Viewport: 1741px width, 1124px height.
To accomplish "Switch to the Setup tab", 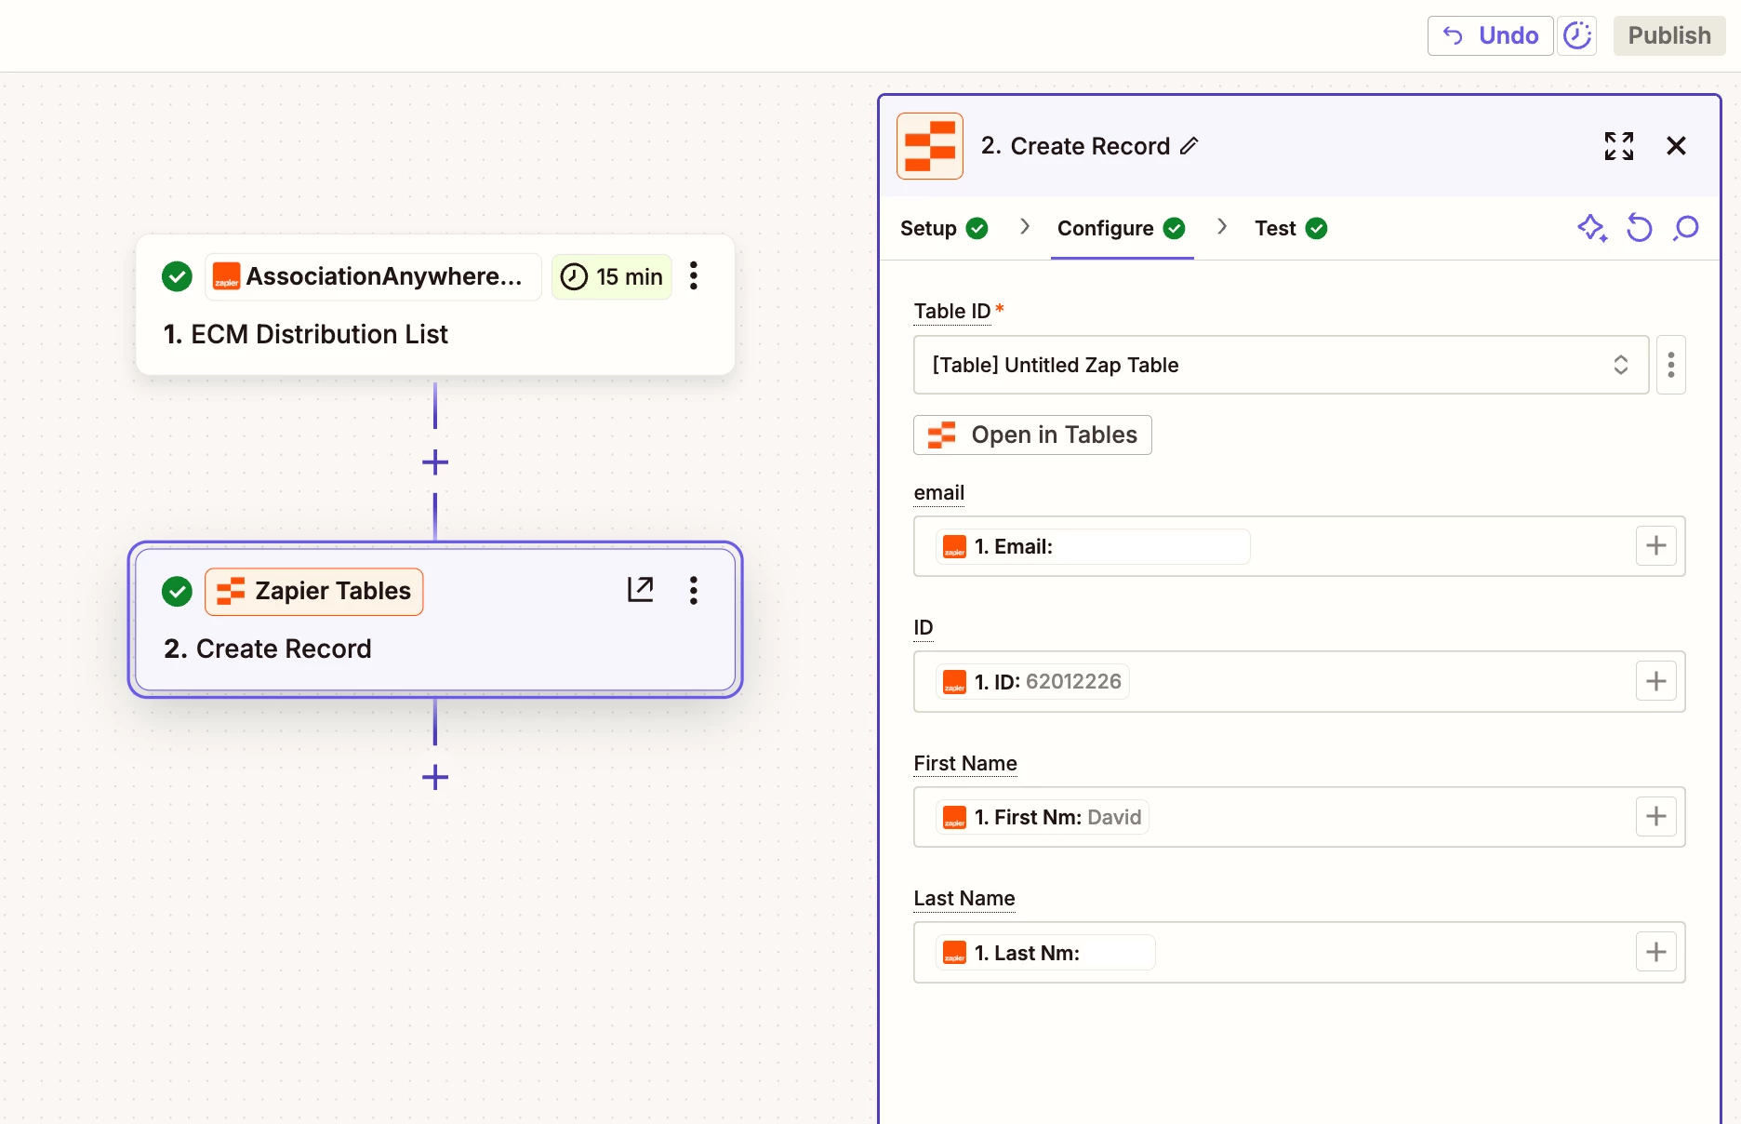I will [x=944, y=228].
